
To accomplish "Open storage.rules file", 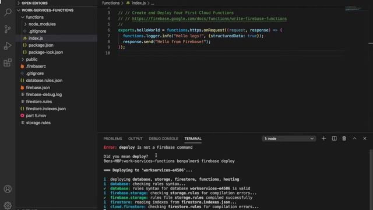I will (x=38, y=123).
